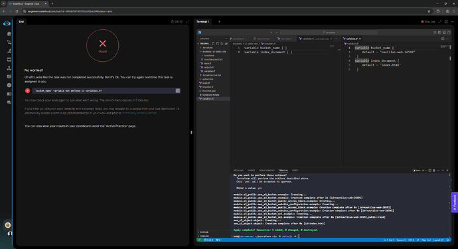Collapse all folders in Explorer
Viewport: 458px width, 249px height.
(x=226, y=44)
